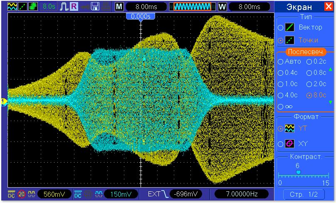Click the 0.000s trigger position marker
This screenshot has width=336, height=203.
point(141,17)
